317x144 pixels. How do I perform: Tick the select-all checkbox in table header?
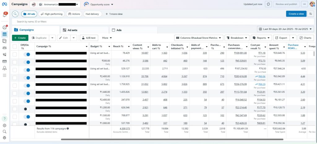(x=15, y=47)
